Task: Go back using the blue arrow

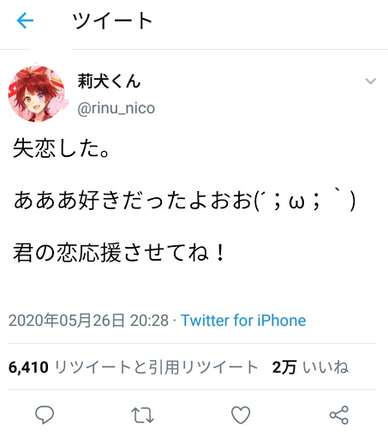Action: [25, 21]
